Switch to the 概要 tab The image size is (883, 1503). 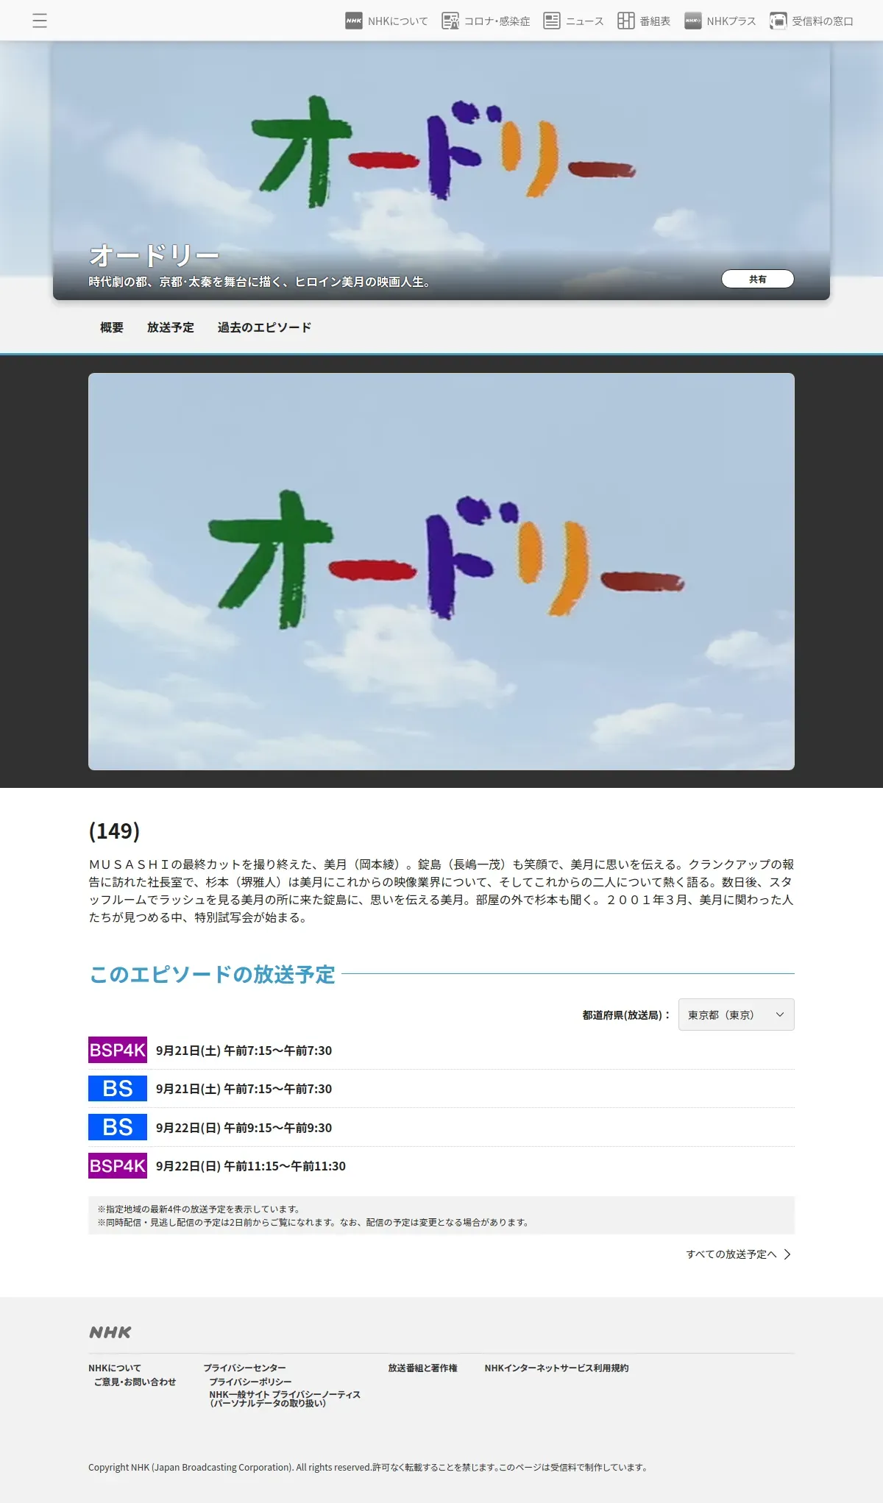(112, 327)
